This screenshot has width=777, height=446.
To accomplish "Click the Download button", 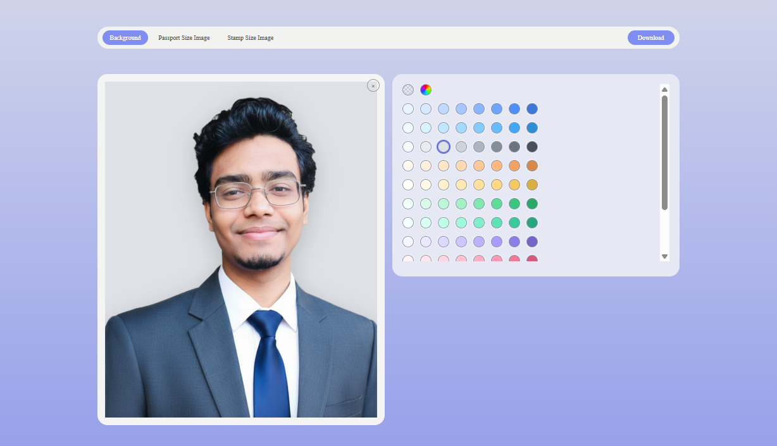I will pos(650,38).
